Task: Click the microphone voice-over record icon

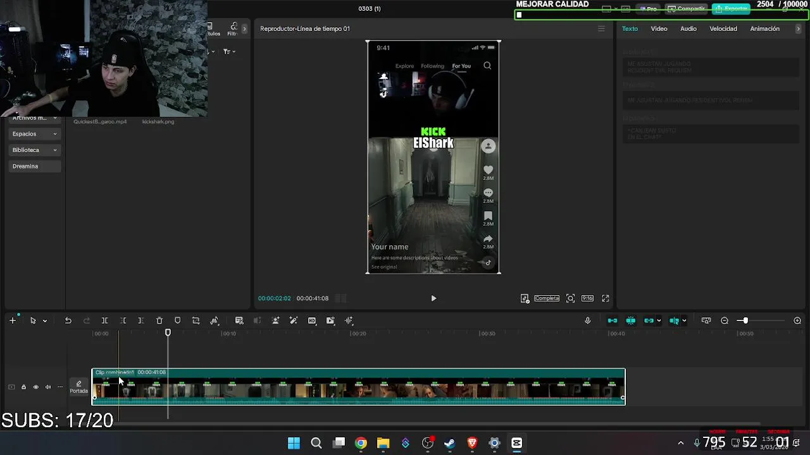Action: point(587,320)
